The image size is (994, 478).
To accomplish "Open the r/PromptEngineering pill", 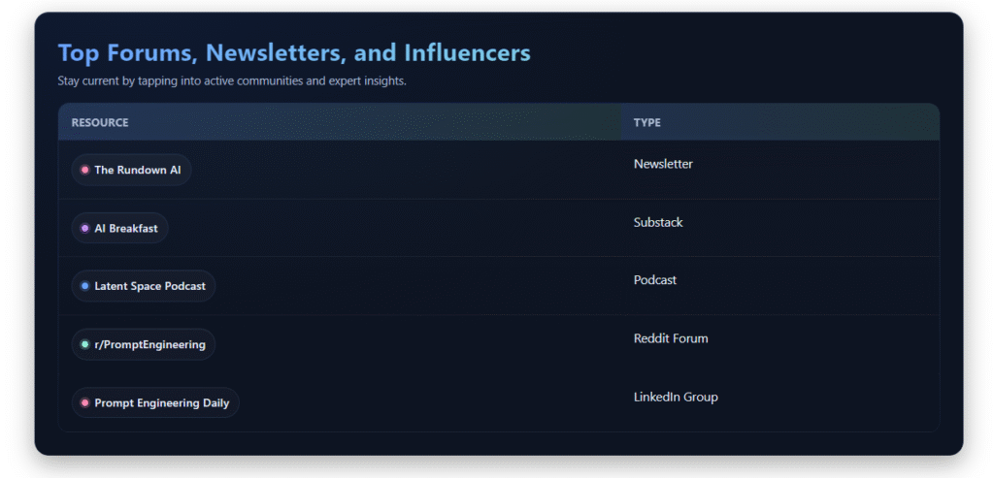I will click(x=144, y=344).
